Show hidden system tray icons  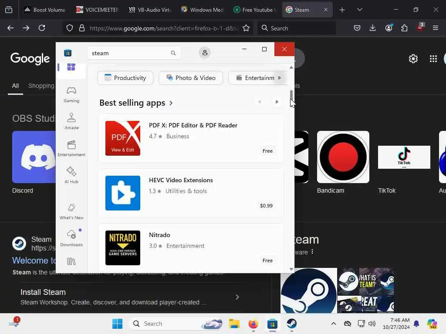point(333,324)
